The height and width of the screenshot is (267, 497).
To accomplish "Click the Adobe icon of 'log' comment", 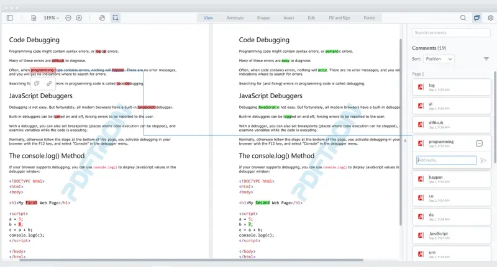I will tap(421, 87).
